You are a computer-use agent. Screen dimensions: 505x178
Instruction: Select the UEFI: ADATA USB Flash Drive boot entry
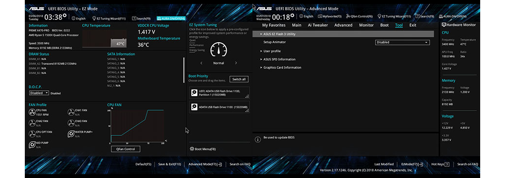point(219,93)
